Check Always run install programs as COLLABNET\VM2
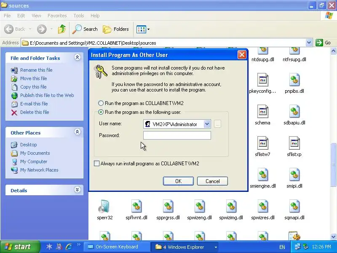The width and height of the screenshot is (337, 253). (97, 164)
